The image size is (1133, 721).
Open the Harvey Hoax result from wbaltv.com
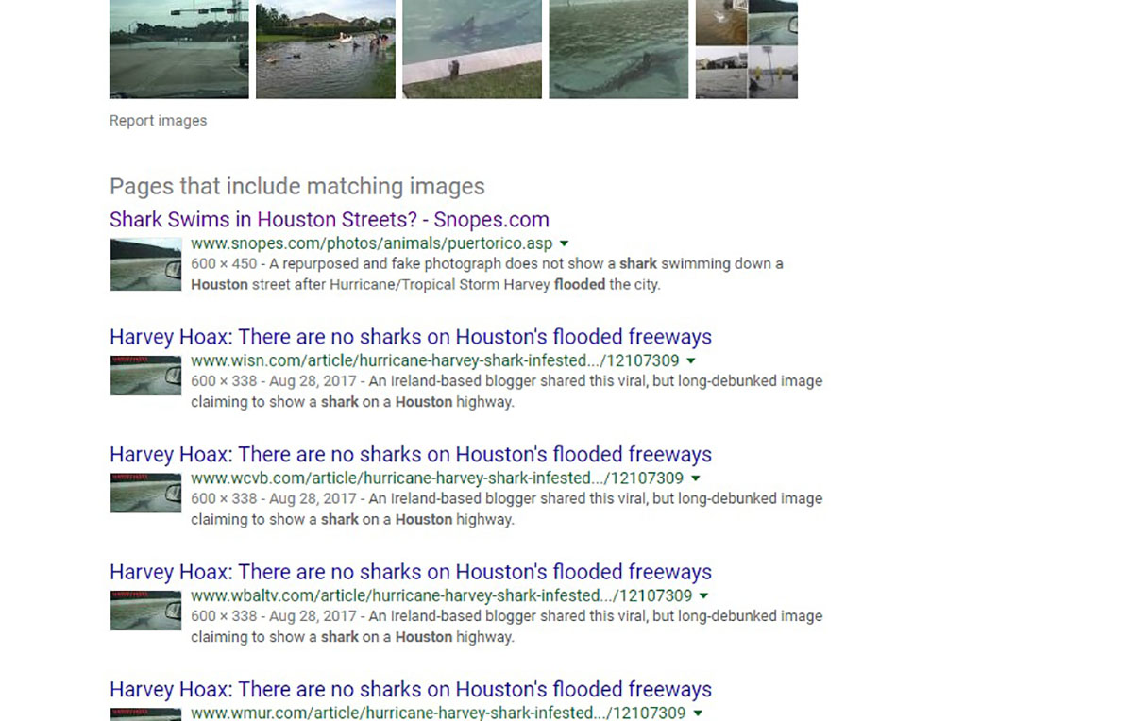tap(411, 572)
